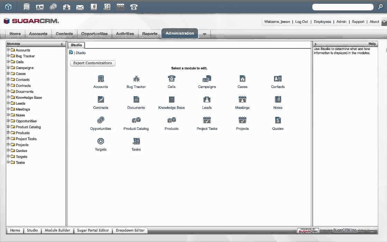Select the Administration tab
The height and width of the screenshot is (242, 387).
(x=180, y=33)
